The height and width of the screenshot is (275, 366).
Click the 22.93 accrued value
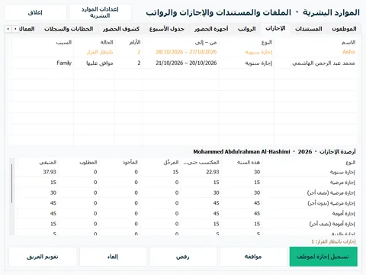(213, 172)
